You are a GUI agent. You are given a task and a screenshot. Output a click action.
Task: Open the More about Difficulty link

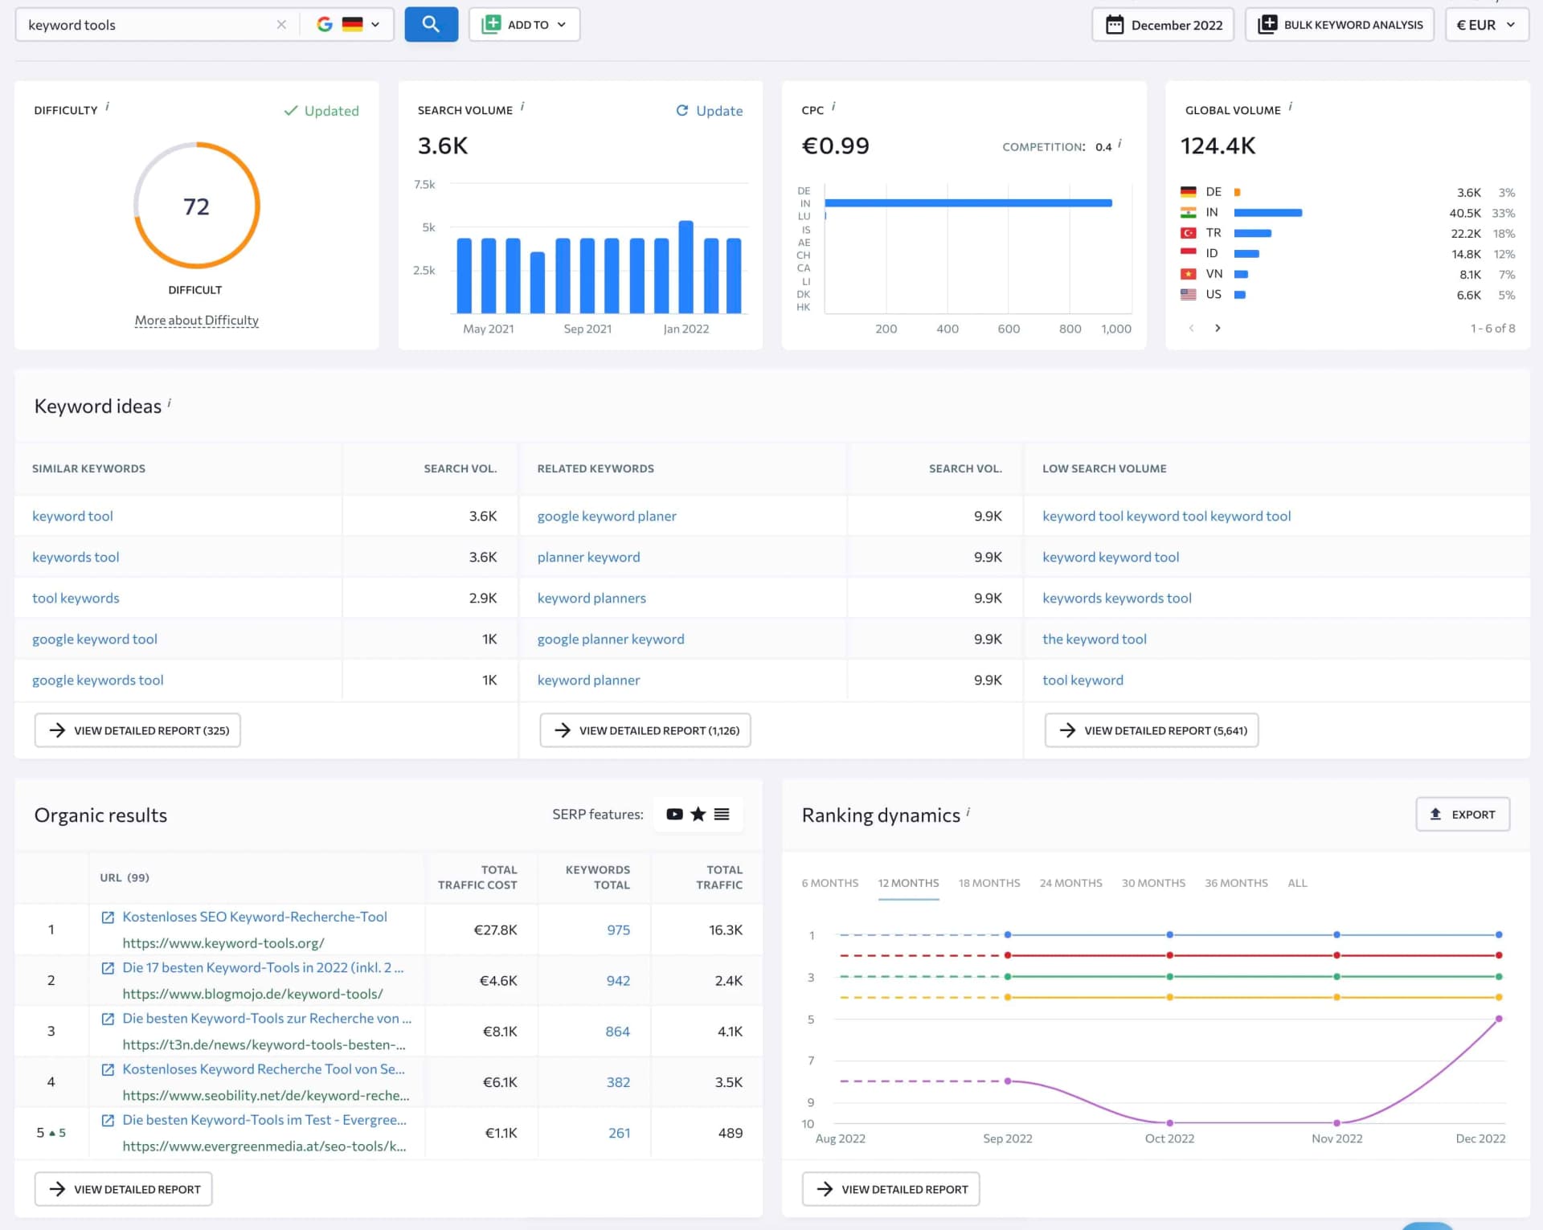196,320
